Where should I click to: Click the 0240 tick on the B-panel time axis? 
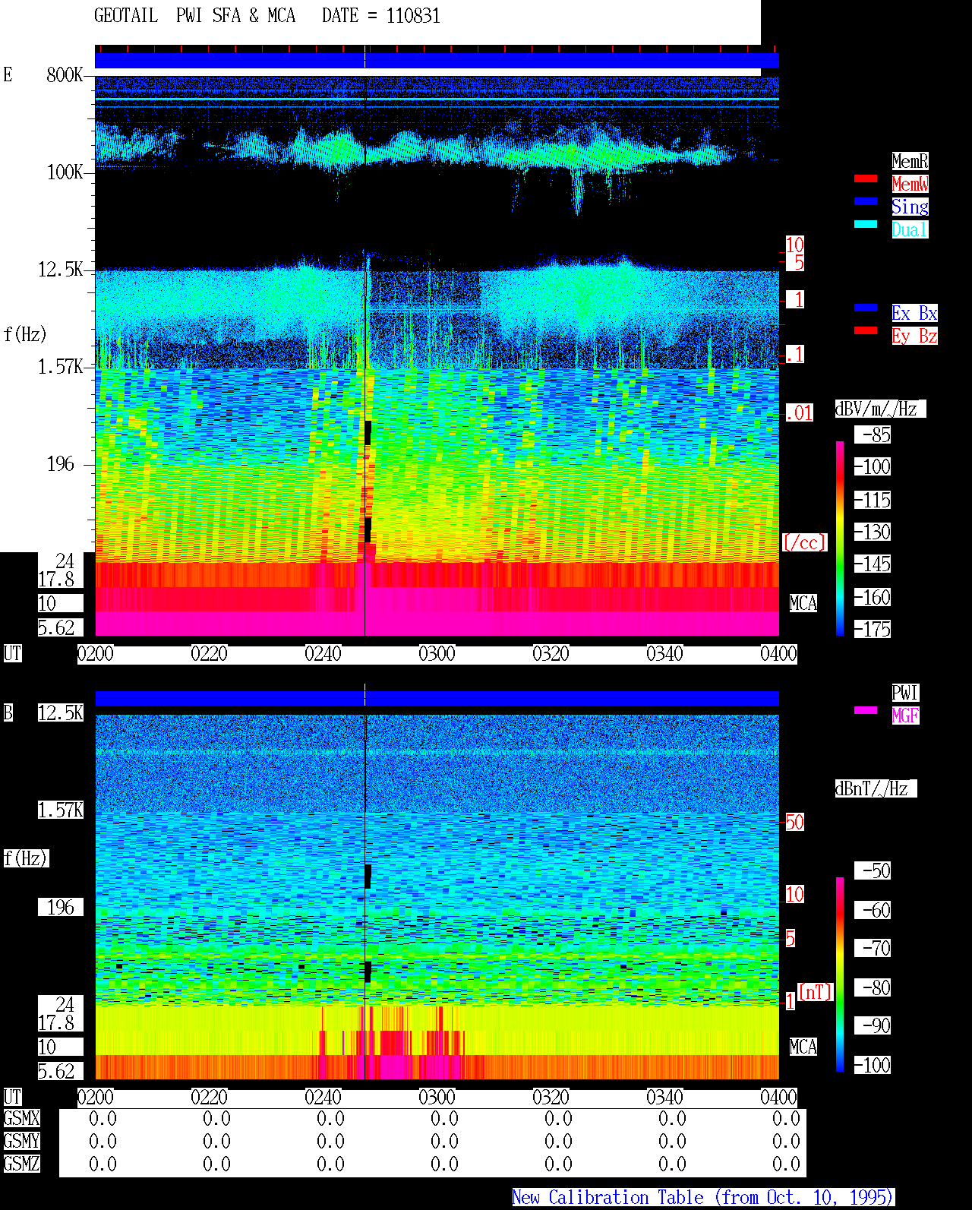(x=323, y=1098)
